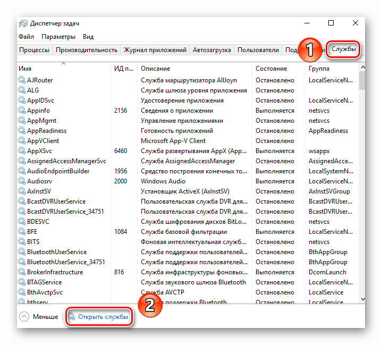Click the scrollbar up arrow in services list
The image size is (382, 345).
click(x=362, y=67)
